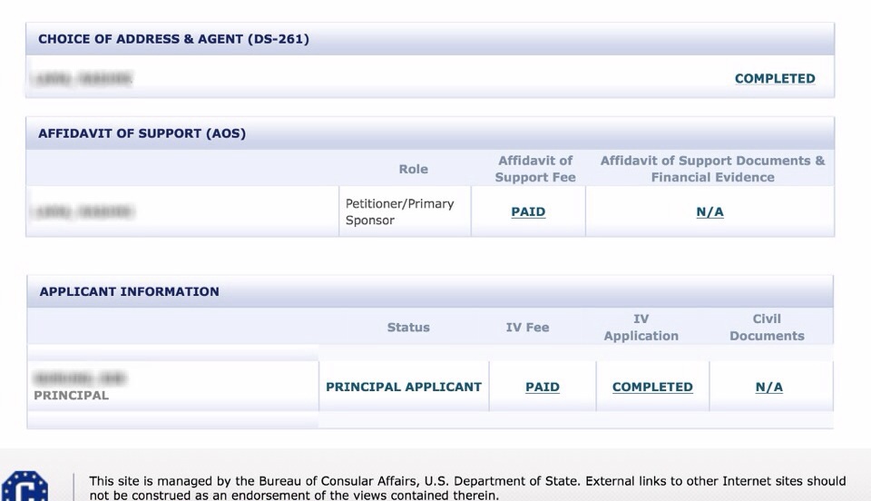
Task: Click the blurred name in DS-261 row
Action: coord(83,78)
